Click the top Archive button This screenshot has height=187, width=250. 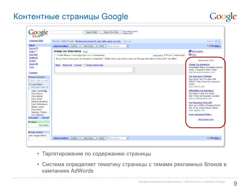[x=74, y=46]
